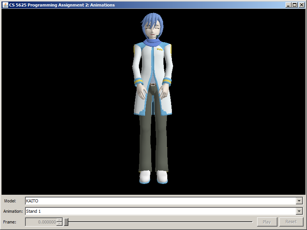Click the character's white shoes in viewport
This screenshot has width=307, height=230.
pyautogui.click(x=153, y=177)
